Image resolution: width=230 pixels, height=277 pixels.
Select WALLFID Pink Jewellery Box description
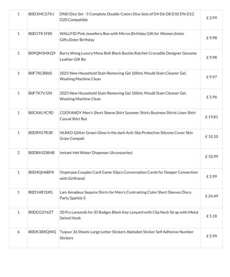pos(122,37)
